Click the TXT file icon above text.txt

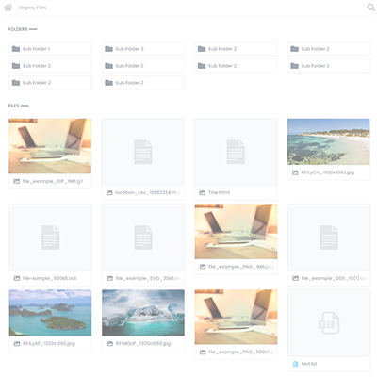coord(329,323)
